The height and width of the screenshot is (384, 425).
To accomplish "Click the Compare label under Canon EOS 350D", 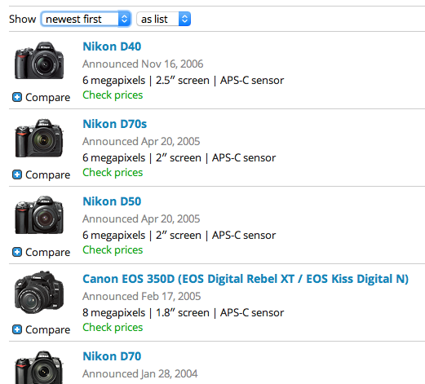I will click(47, 329).
